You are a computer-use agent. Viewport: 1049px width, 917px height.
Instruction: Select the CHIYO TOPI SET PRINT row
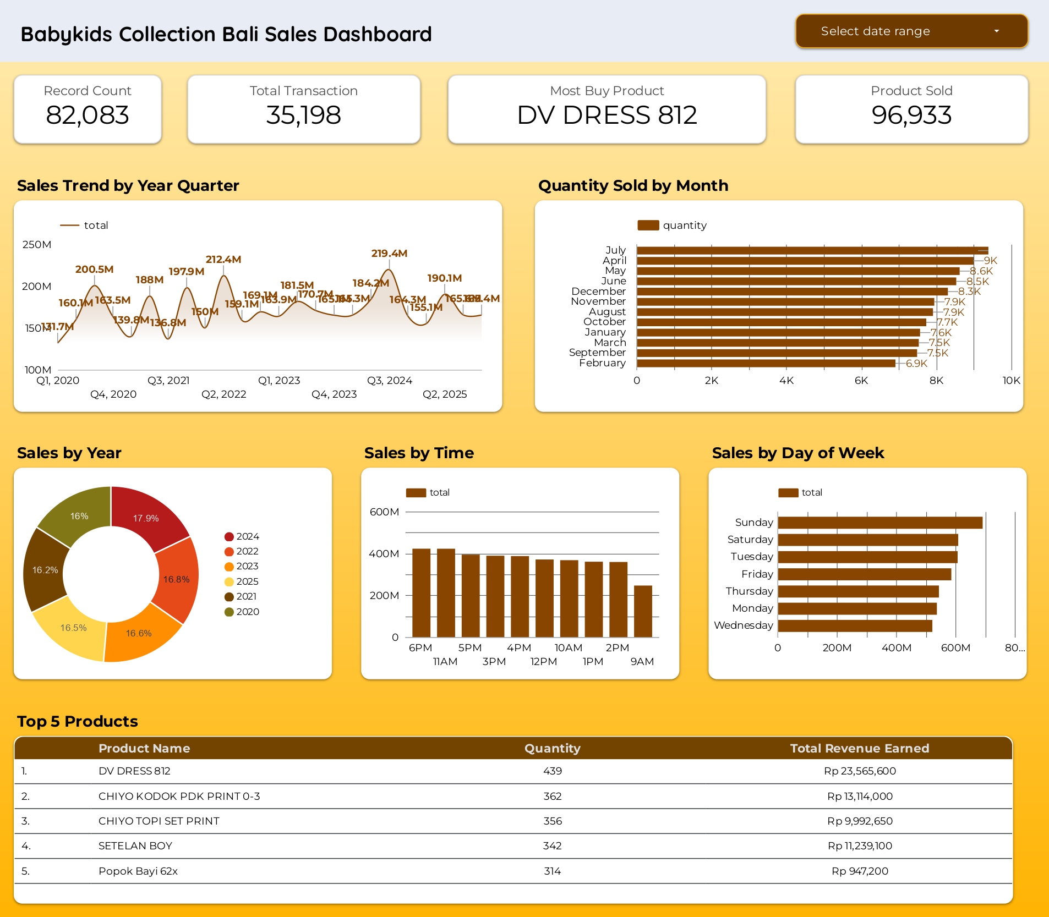513,821
